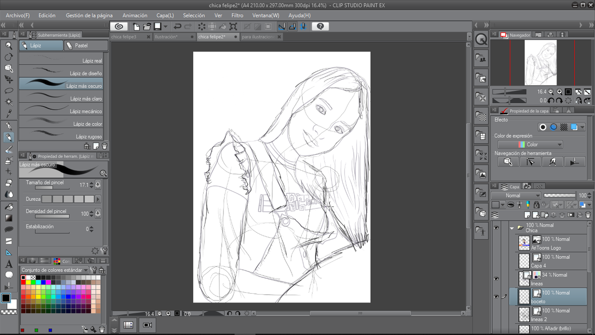Select the Eyedropper tool

click(x=9, y=114)
